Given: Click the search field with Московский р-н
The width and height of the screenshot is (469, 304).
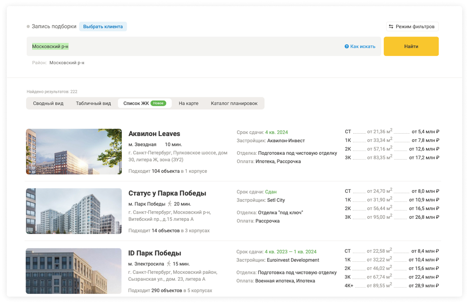Looking at the screenshot, I should [x=204, y=46].
